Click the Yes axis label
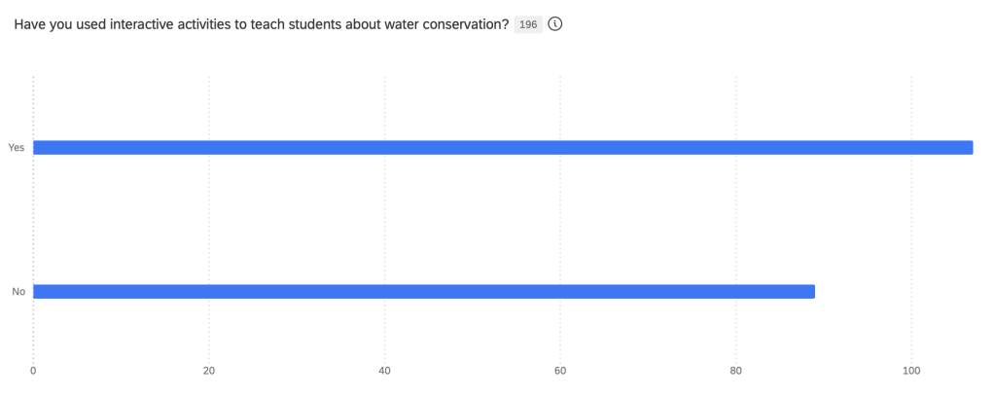 (x=17, y=148)
